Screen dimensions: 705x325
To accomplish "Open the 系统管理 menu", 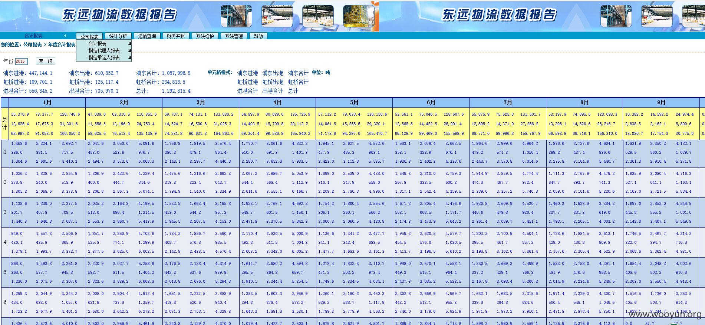I will coord(234,36).
